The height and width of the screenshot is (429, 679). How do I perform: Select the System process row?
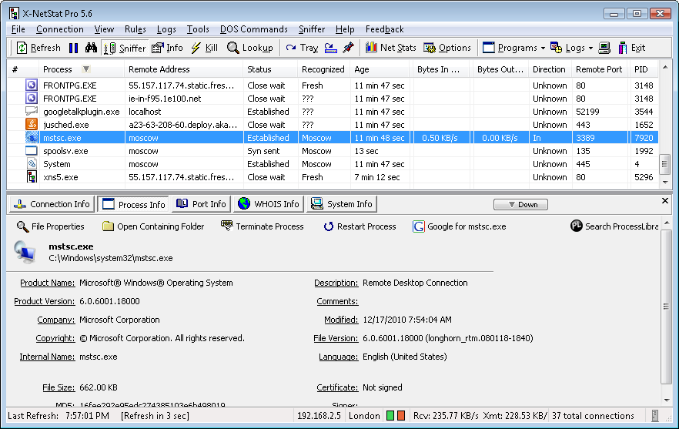coord(333,164)
